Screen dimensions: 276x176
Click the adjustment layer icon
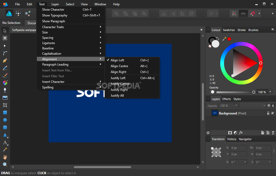click(x=235, y=133)
